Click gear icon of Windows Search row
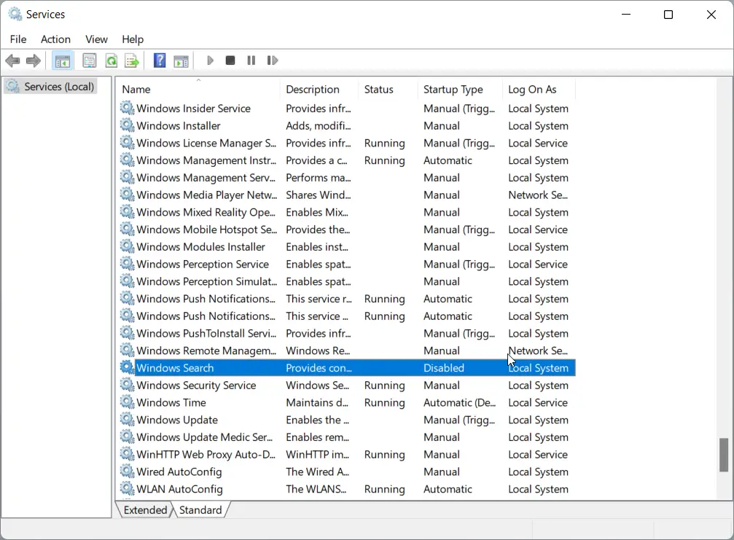 pos(127,367)
